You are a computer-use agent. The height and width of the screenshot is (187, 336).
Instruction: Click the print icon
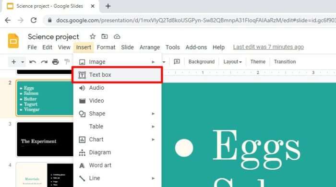pyautogui.click(x=56, y=62)
